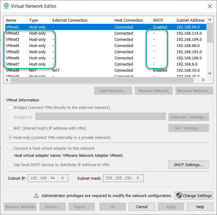Open NAT Settings
The image size is (217, 215).
coord(188,128)
